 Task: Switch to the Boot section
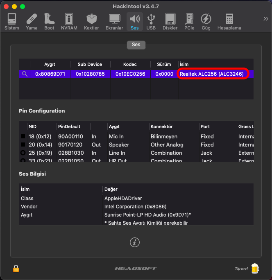[49, 21]
